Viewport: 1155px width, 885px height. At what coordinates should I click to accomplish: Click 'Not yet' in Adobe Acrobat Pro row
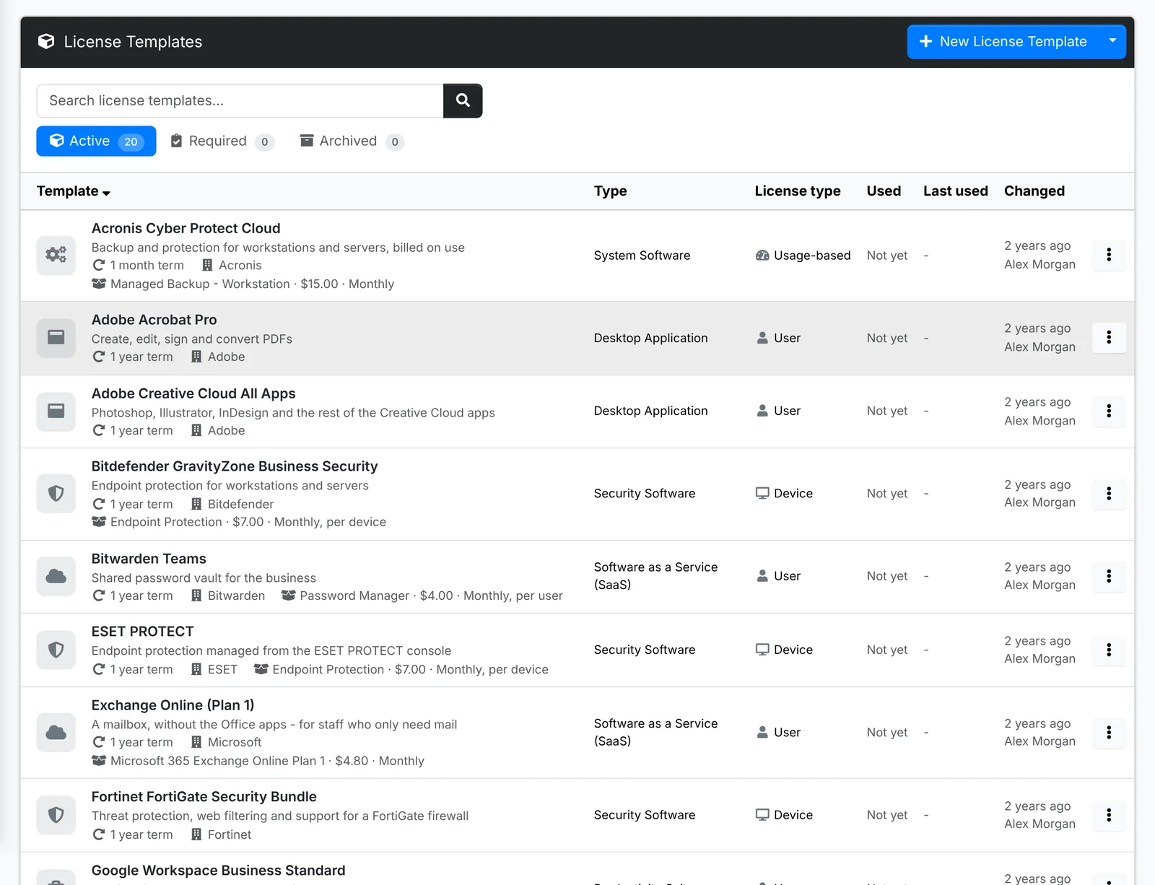click(887, 338)
